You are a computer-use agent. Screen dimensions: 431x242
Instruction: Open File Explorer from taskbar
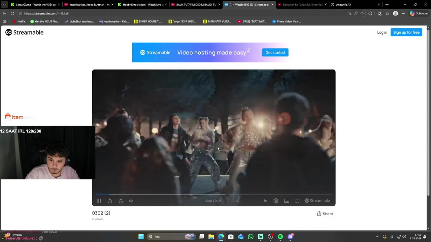[x=211, y=237]
